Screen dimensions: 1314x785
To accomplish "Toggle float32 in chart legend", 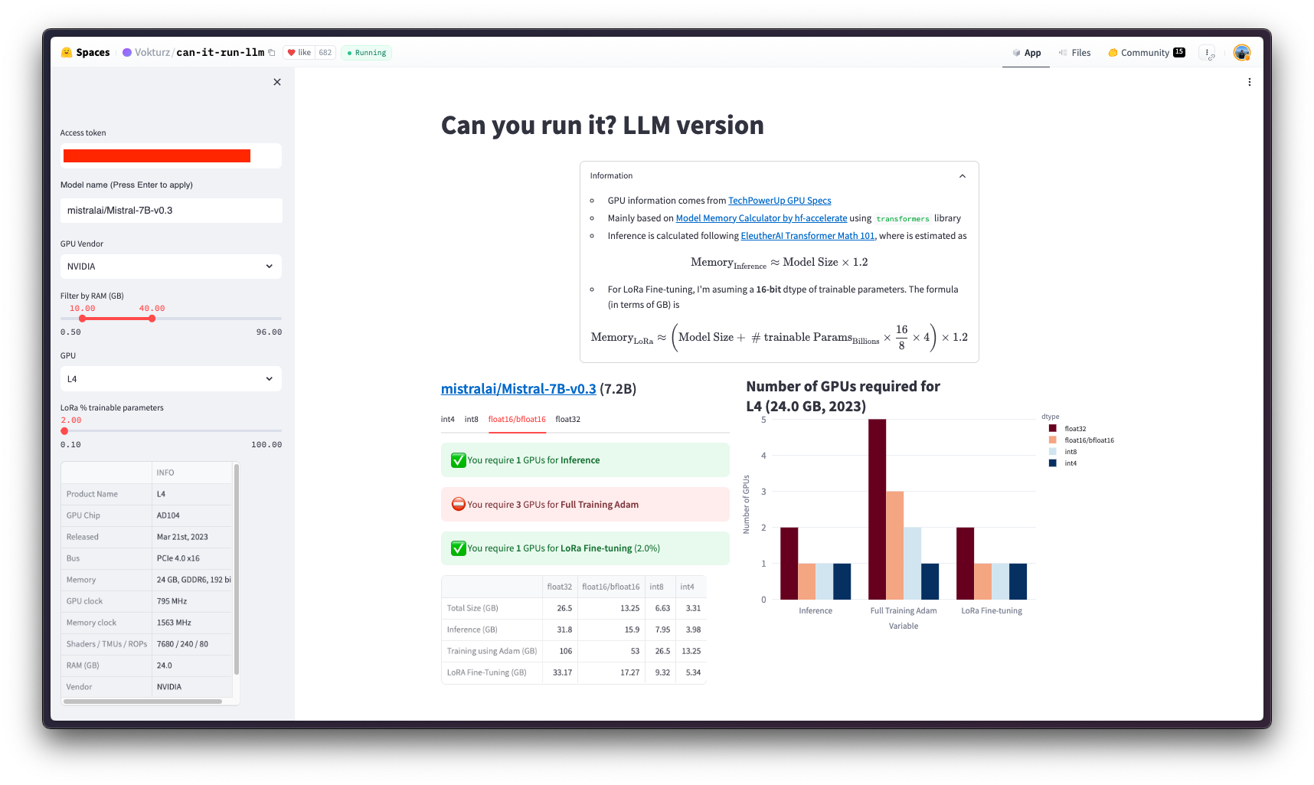I will 1067,429.
